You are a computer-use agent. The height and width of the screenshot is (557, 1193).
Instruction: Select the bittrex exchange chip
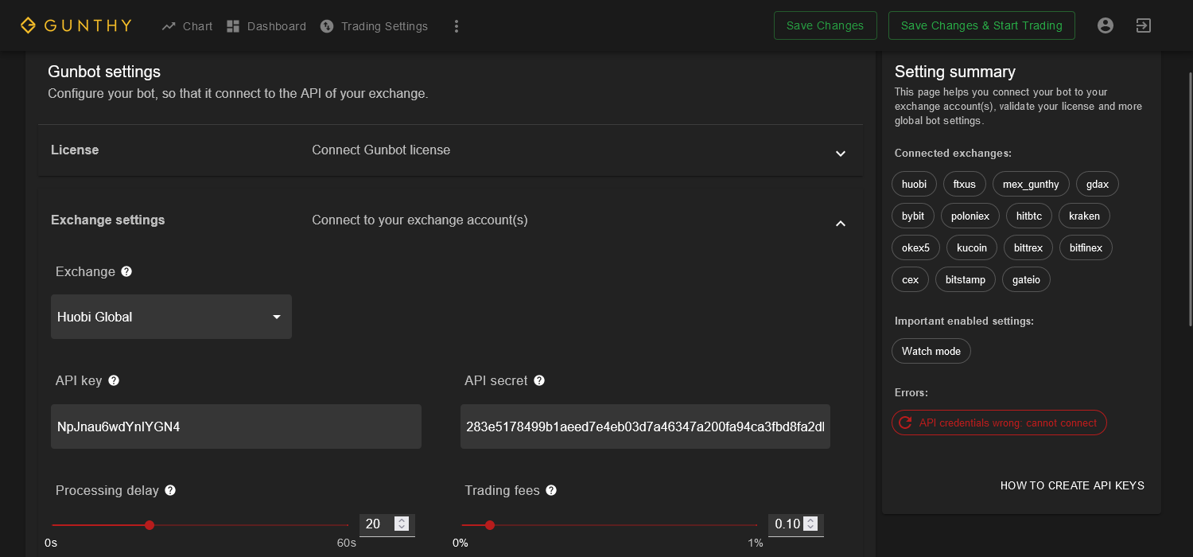point(1028,247)
